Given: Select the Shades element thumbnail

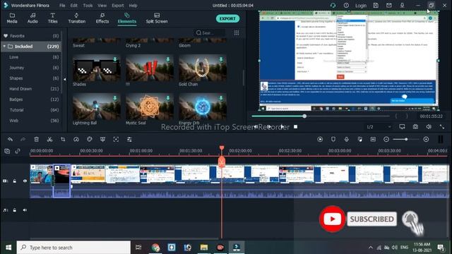Looking at the screenshot, I should click(97, 68).
